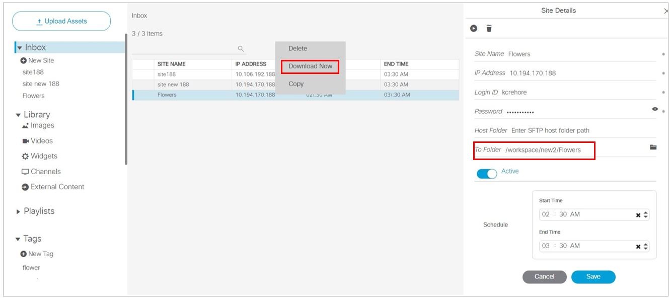Select the Flowers table row name
Screen dimensions: 671x300
click(x=167, y=95)
